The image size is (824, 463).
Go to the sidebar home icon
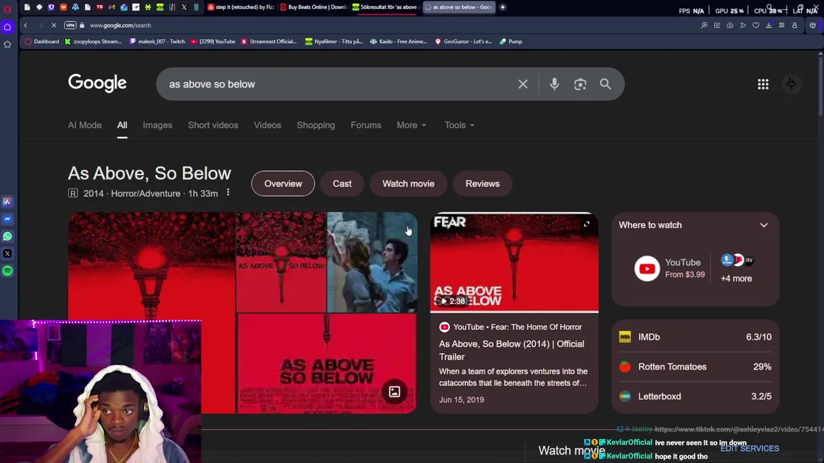pos(8,27)
